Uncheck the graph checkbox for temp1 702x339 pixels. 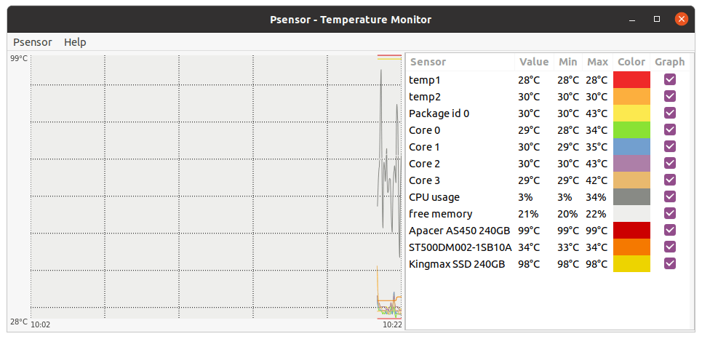[x=670, y=80]
